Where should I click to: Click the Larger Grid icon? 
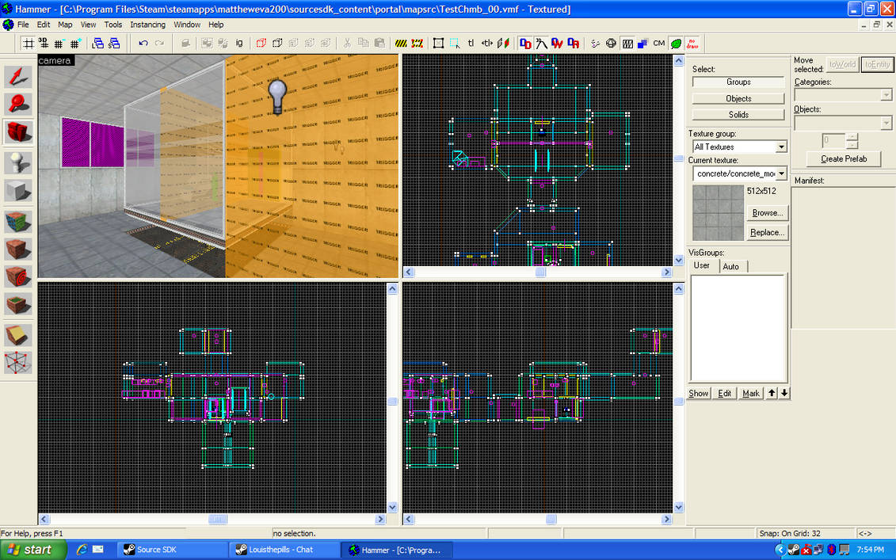(74, 44)
